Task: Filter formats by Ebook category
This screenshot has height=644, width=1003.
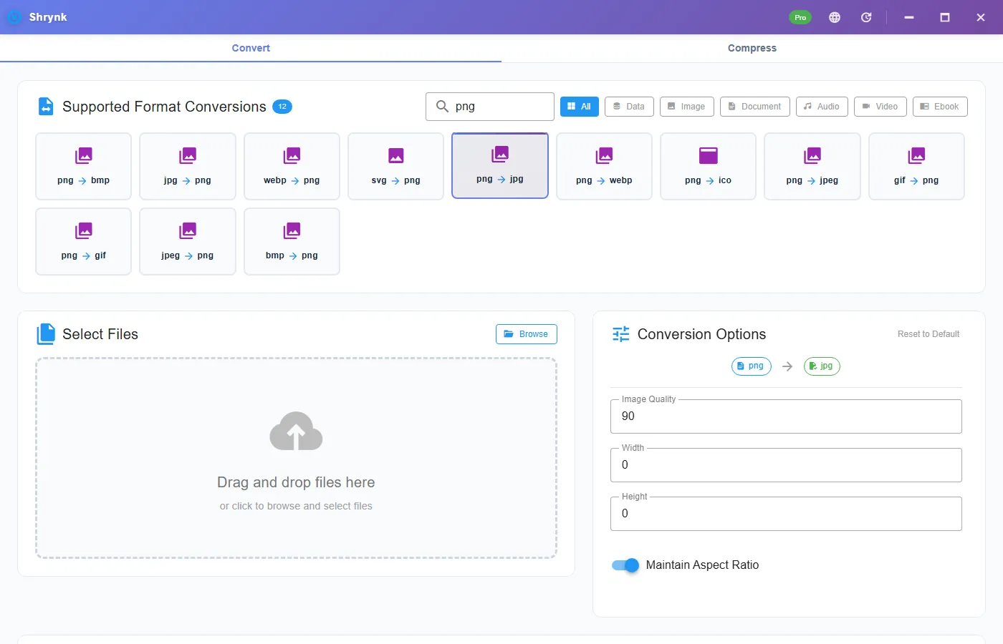Action: click(940, 107)
